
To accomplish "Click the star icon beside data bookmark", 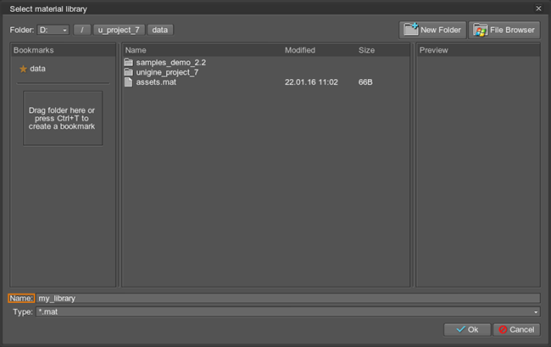I will pyautogui.click(x=23, y=69).
